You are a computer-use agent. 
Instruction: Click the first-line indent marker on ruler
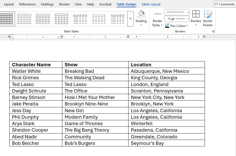12,36
